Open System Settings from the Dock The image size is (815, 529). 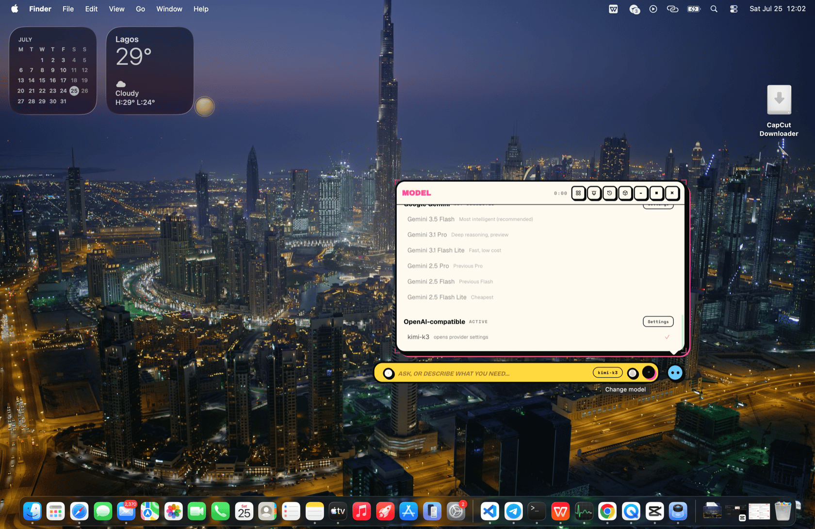(x=456, y=511)
